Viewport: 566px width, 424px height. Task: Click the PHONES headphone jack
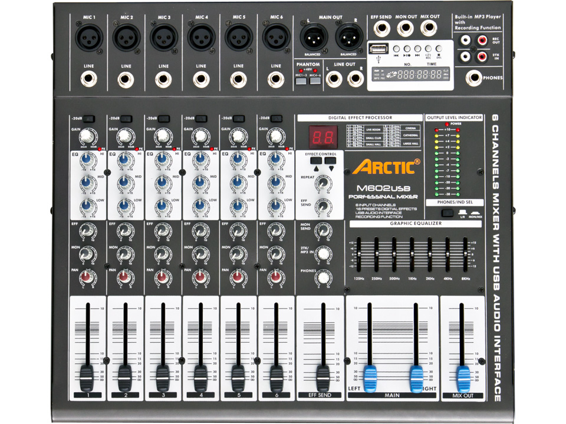(x=473, y=78)
